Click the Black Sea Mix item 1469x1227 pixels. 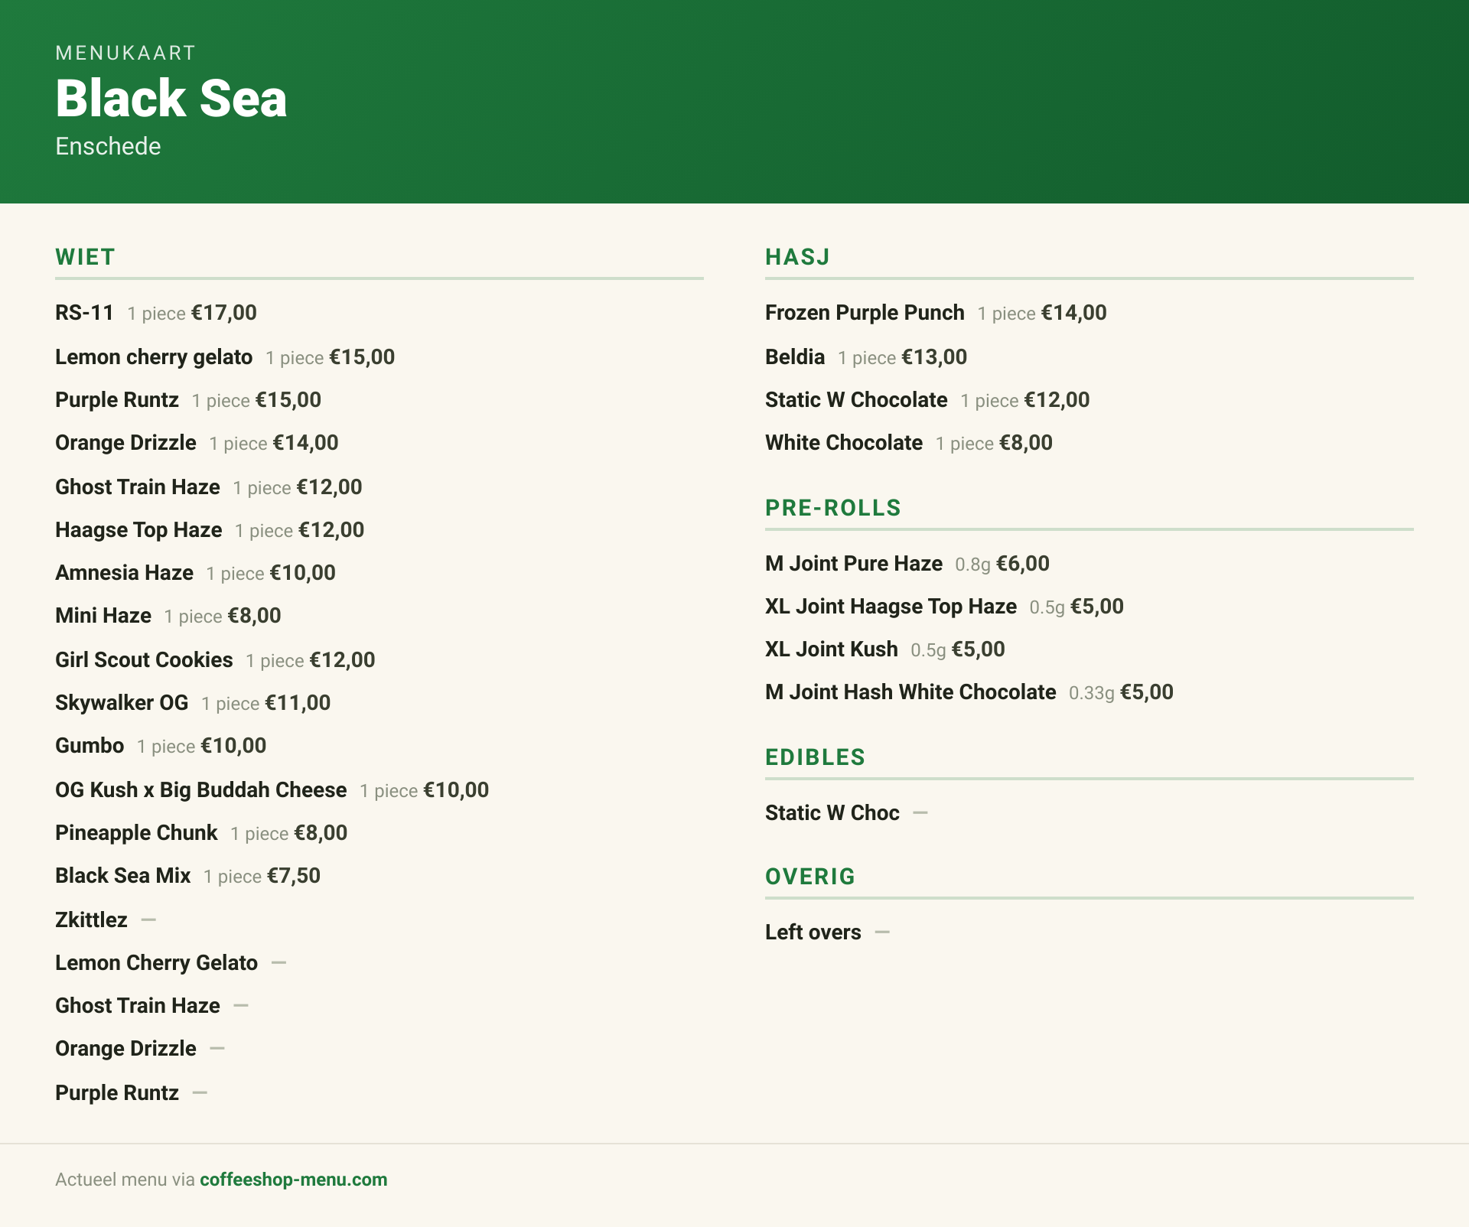pos(187,876)
